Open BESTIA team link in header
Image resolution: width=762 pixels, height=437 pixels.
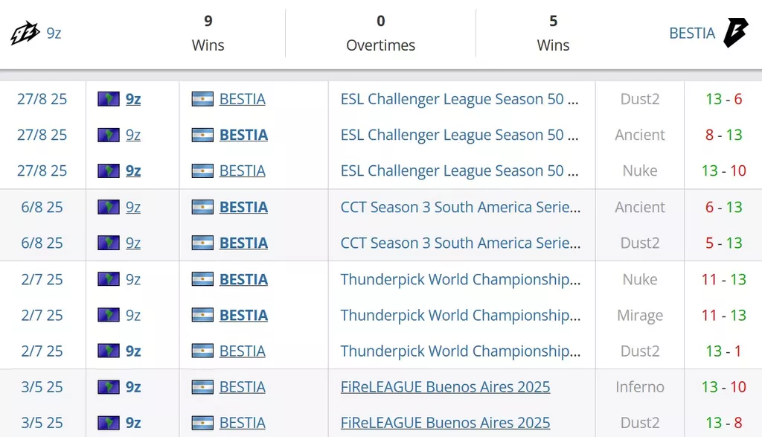coord(692,33)
